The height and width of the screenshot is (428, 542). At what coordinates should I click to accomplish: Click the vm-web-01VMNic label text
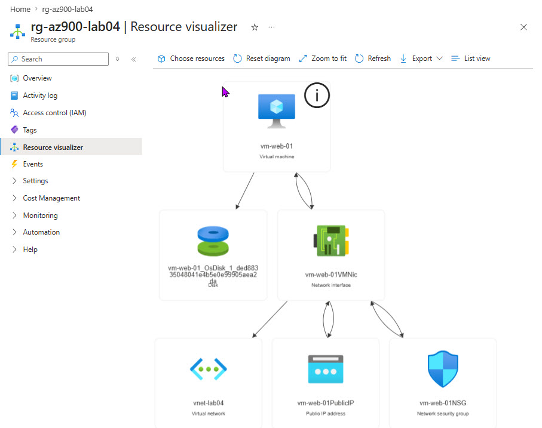pos(331,275)
